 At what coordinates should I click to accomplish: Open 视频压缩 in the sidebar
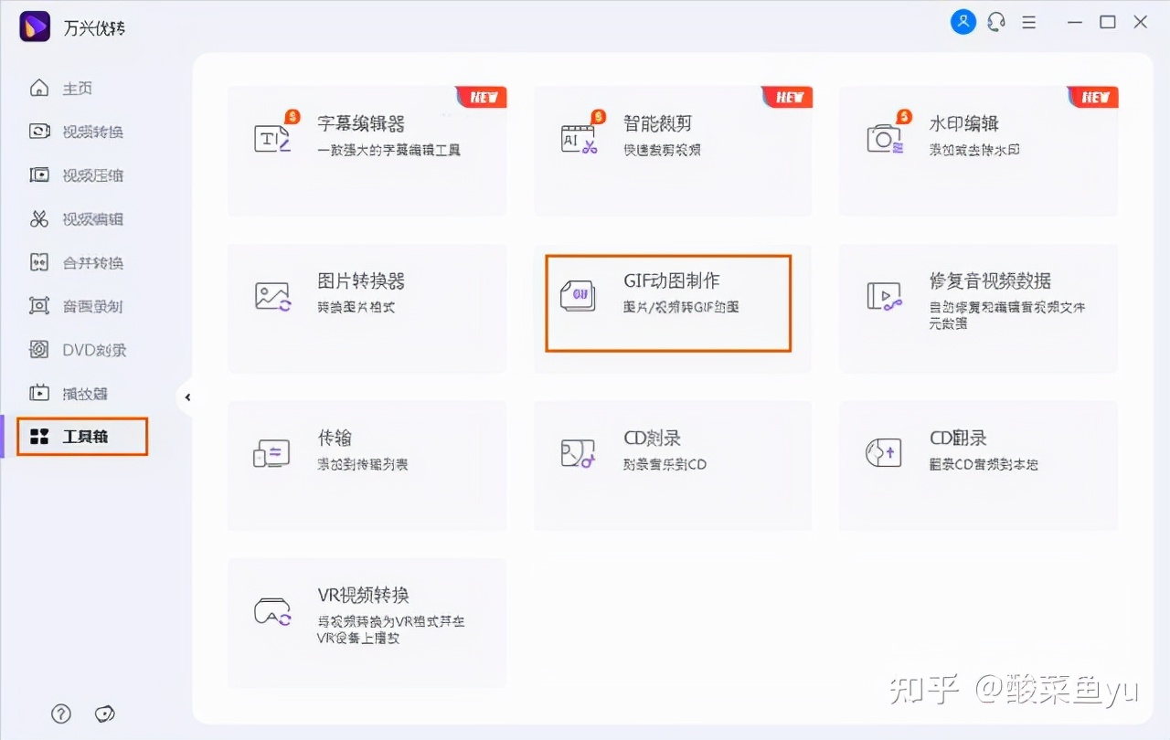[92, 175]
